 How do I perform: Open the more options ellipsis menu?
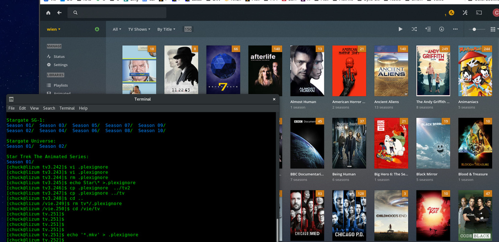tap(455, 29)
